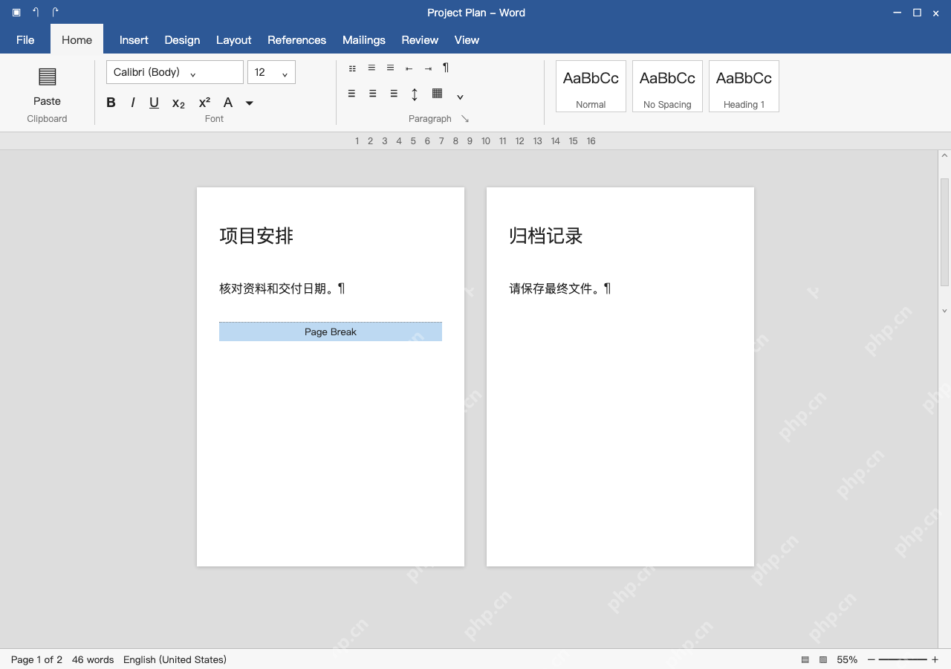The height and width of the screenshot is (669, 951).
Task: Zoom in with the plus button
Action: 935,659
